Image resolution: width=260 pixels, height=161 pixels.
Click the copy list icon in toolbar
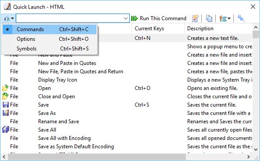point(209,18)
